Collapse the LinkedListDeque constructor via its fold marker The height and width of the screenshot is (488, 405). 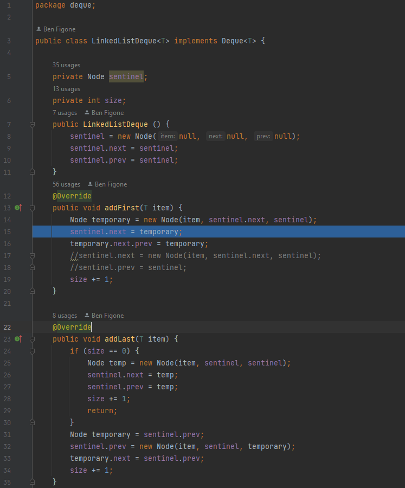[32, 125]
